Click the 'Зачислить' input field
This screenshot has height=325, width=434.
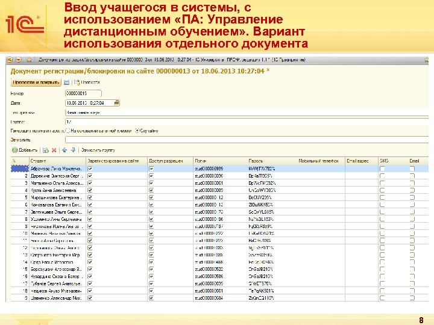click(x=247, y=140)
